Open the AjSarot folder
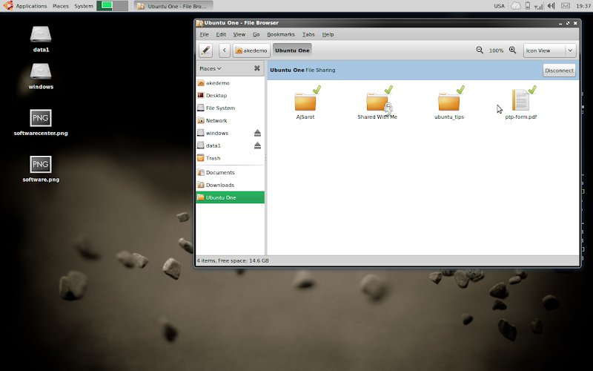The width and height of the screenshot is (593, 371). [305, 104]
